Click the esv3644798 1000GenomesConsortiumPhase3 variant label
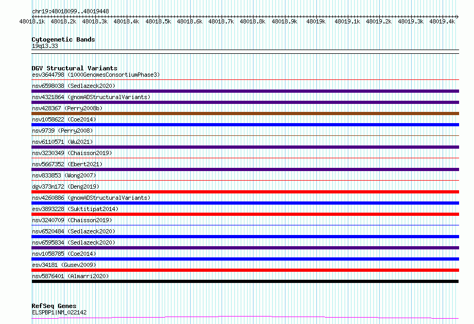The height and width of the screenshot is (324, 474). click(96, 75)
